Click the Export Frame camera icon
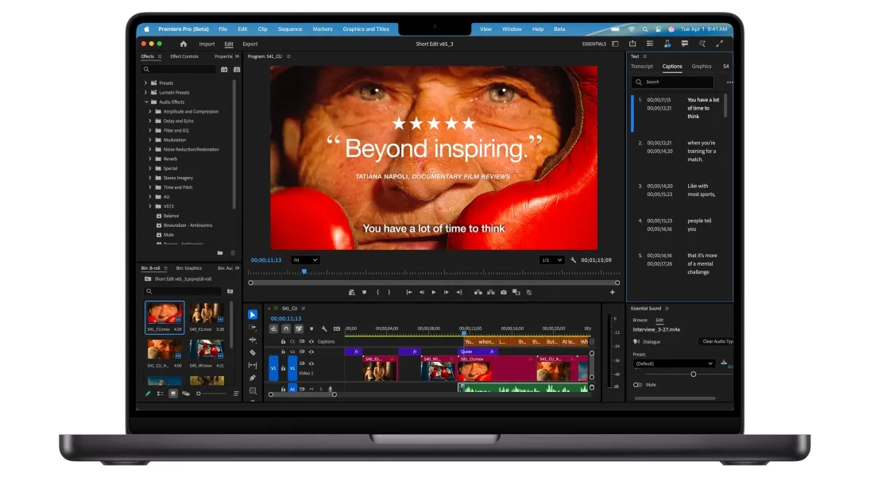This screenshot has width=870, height=488. coord(504,292)
